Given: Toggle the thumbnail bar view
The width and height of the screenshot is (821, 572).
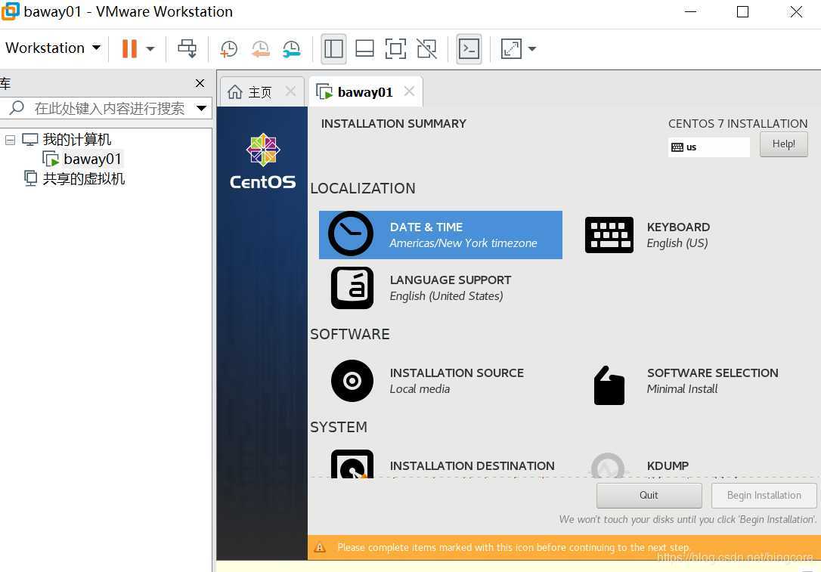Looking at the screenshot, I should pos(364,48).
